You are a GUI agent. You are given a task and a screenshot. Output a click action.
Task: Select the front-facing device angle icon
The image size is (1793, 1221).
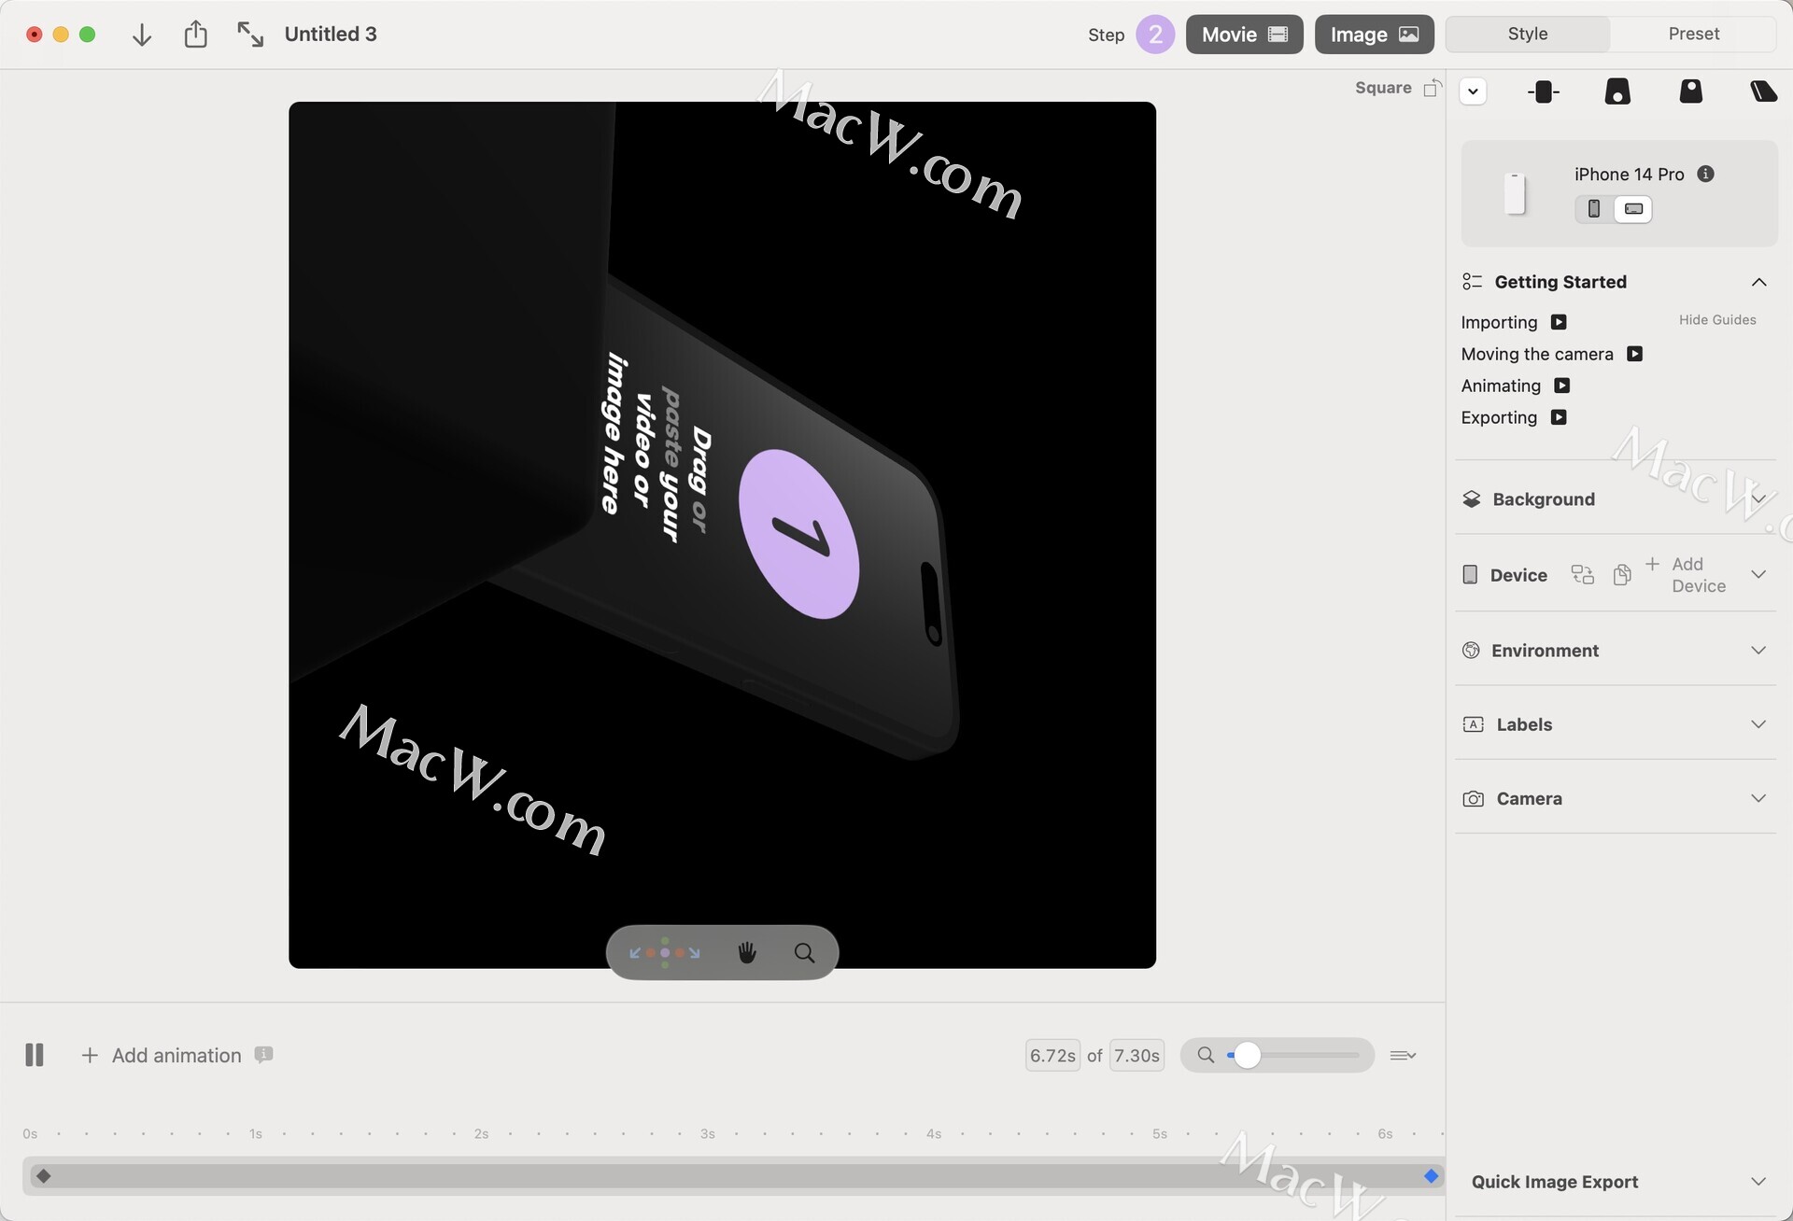(1544, 91)
